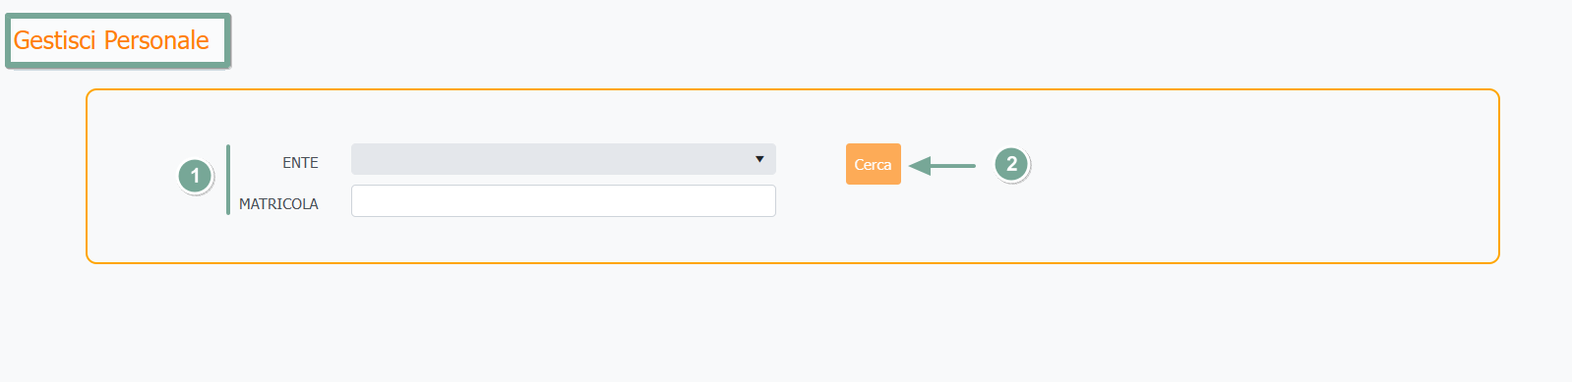The image size is (1572, 382).
Task: Click the Cerca button
Action: tap(873, 164)
